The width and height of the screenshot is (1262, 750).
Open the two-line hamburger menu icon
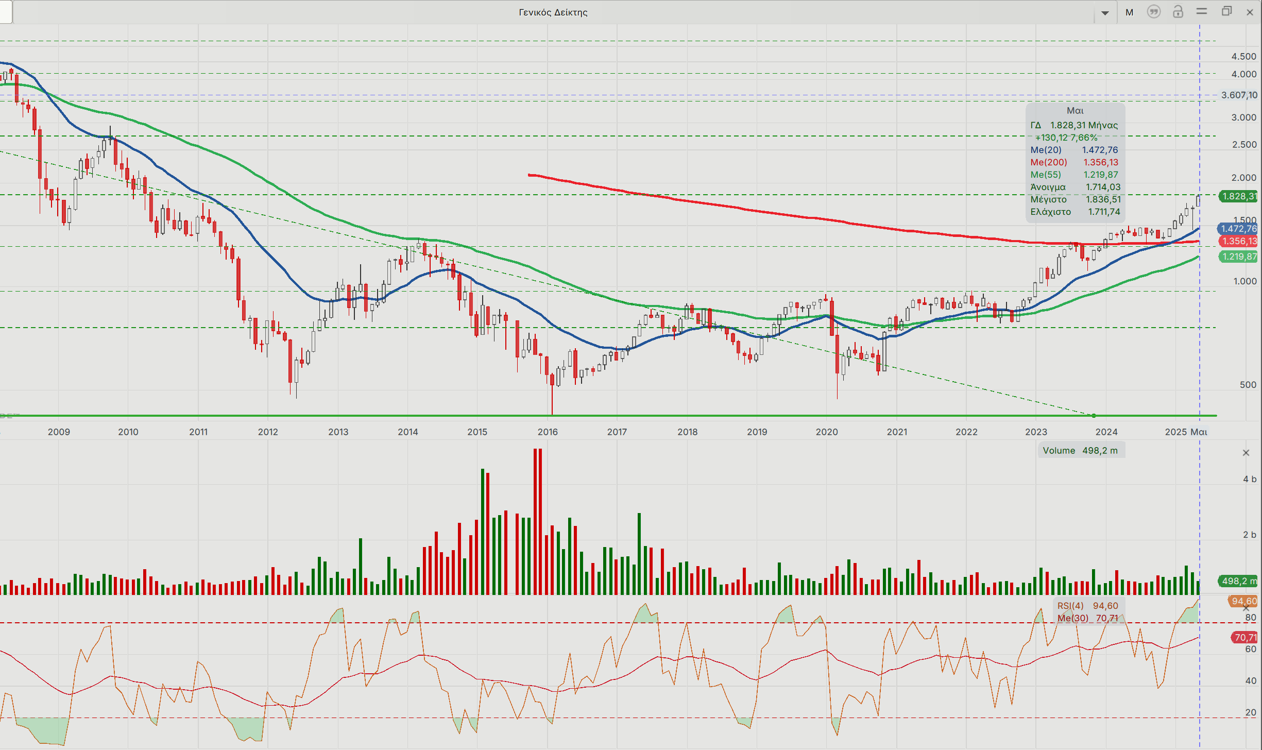1202,11
